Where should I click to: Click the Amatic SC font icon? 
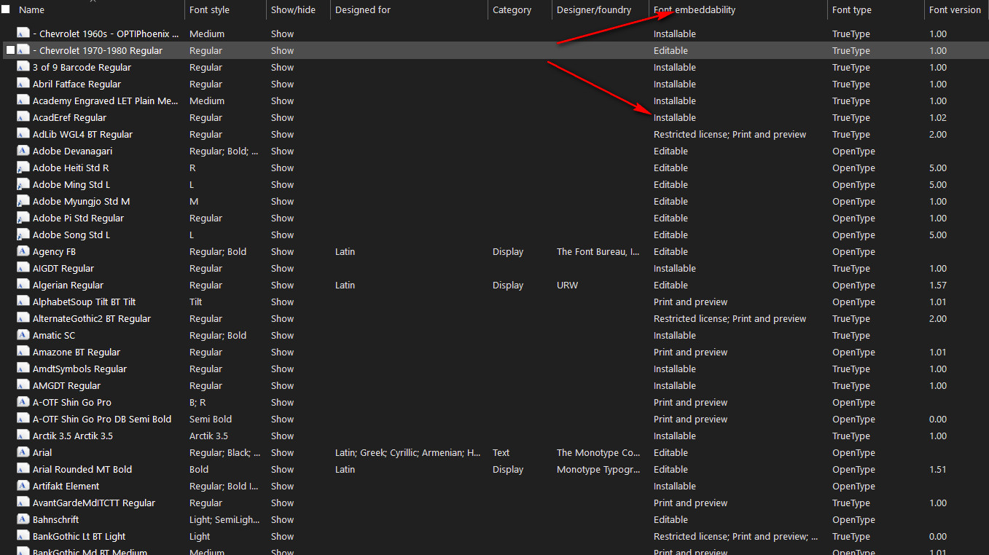(23, 335)
